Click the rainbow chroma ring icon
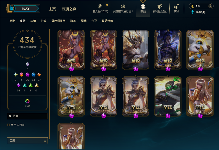Viewport: 219px width, 150px height. [27, 101]
